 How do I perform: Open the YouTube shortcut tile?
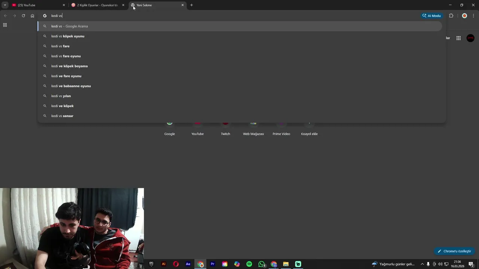(x=198, y=129)
